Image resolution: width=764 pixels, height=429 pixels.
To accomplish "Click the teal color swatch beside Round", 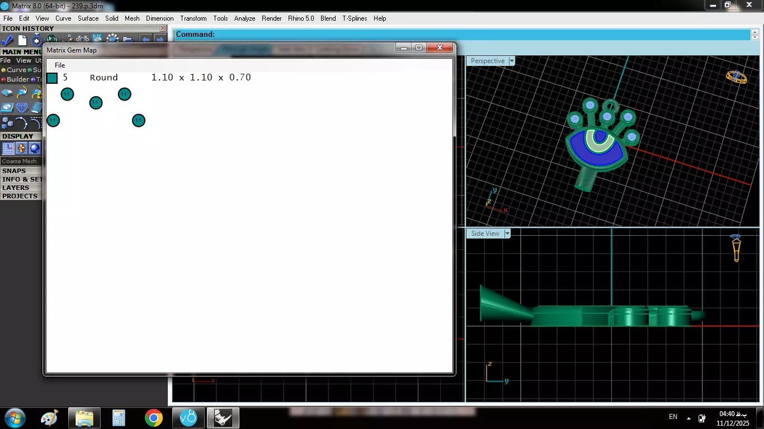I will 52,78.
